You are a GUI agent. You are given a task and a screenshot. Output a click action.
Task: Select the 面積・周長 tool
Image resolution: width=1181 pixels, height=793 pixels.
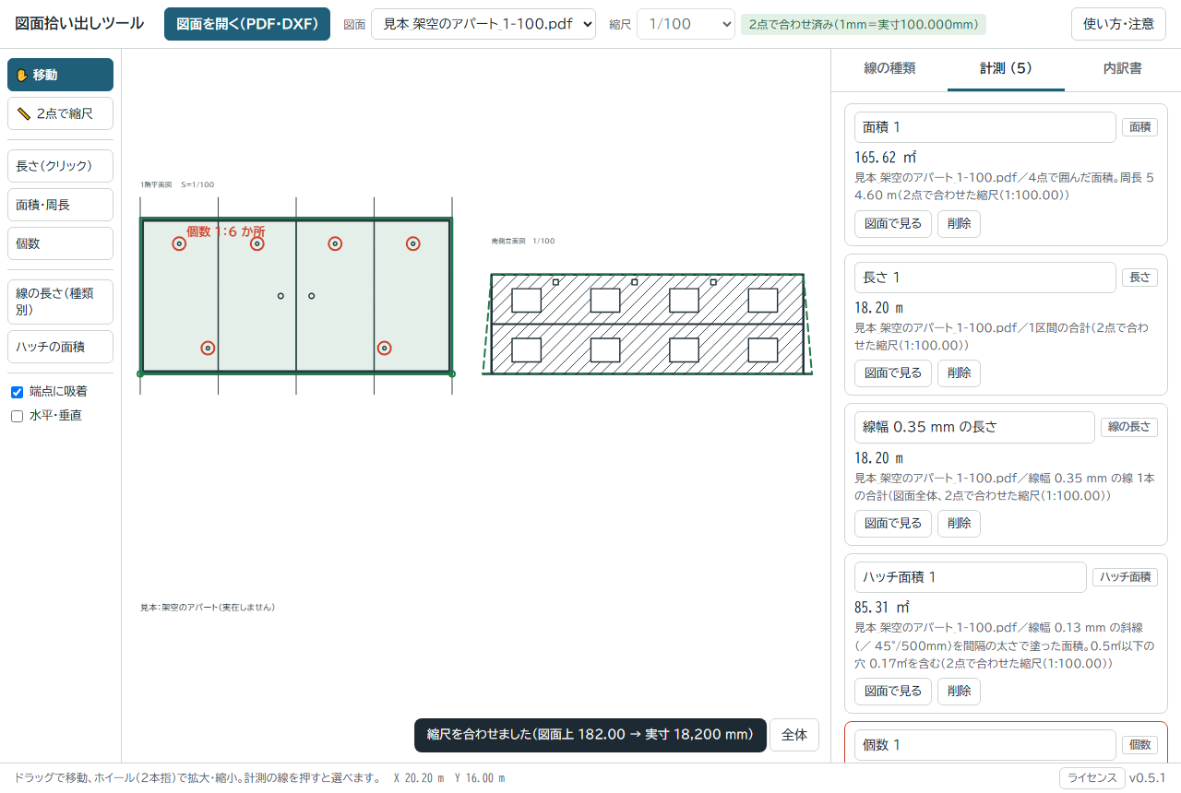point(60,205)
